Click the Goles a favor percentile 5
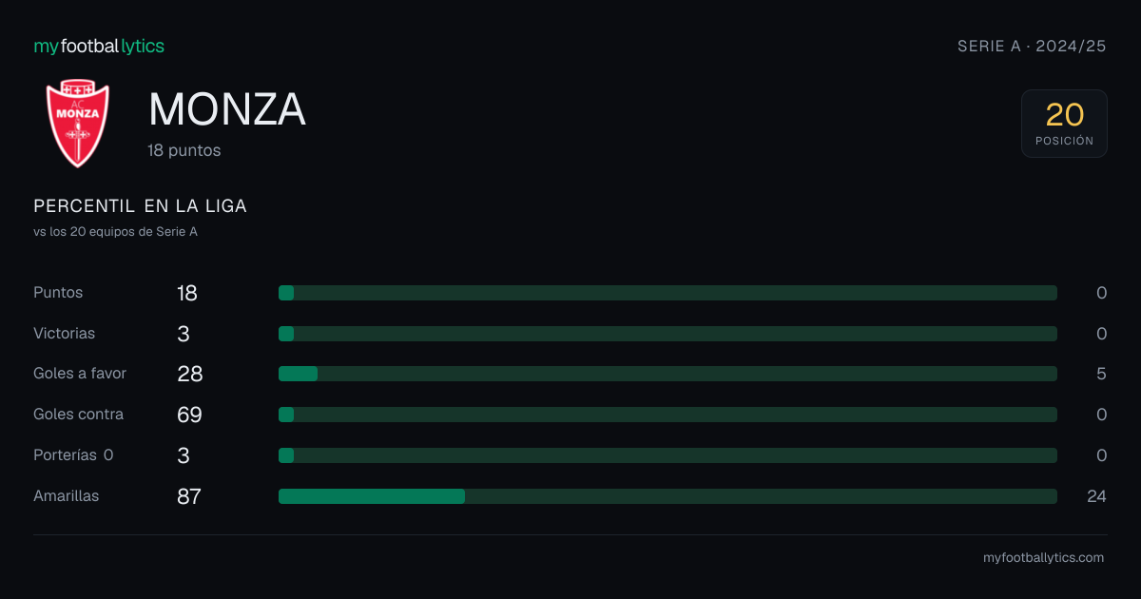1141x599 pixels. pos(1101,374)
